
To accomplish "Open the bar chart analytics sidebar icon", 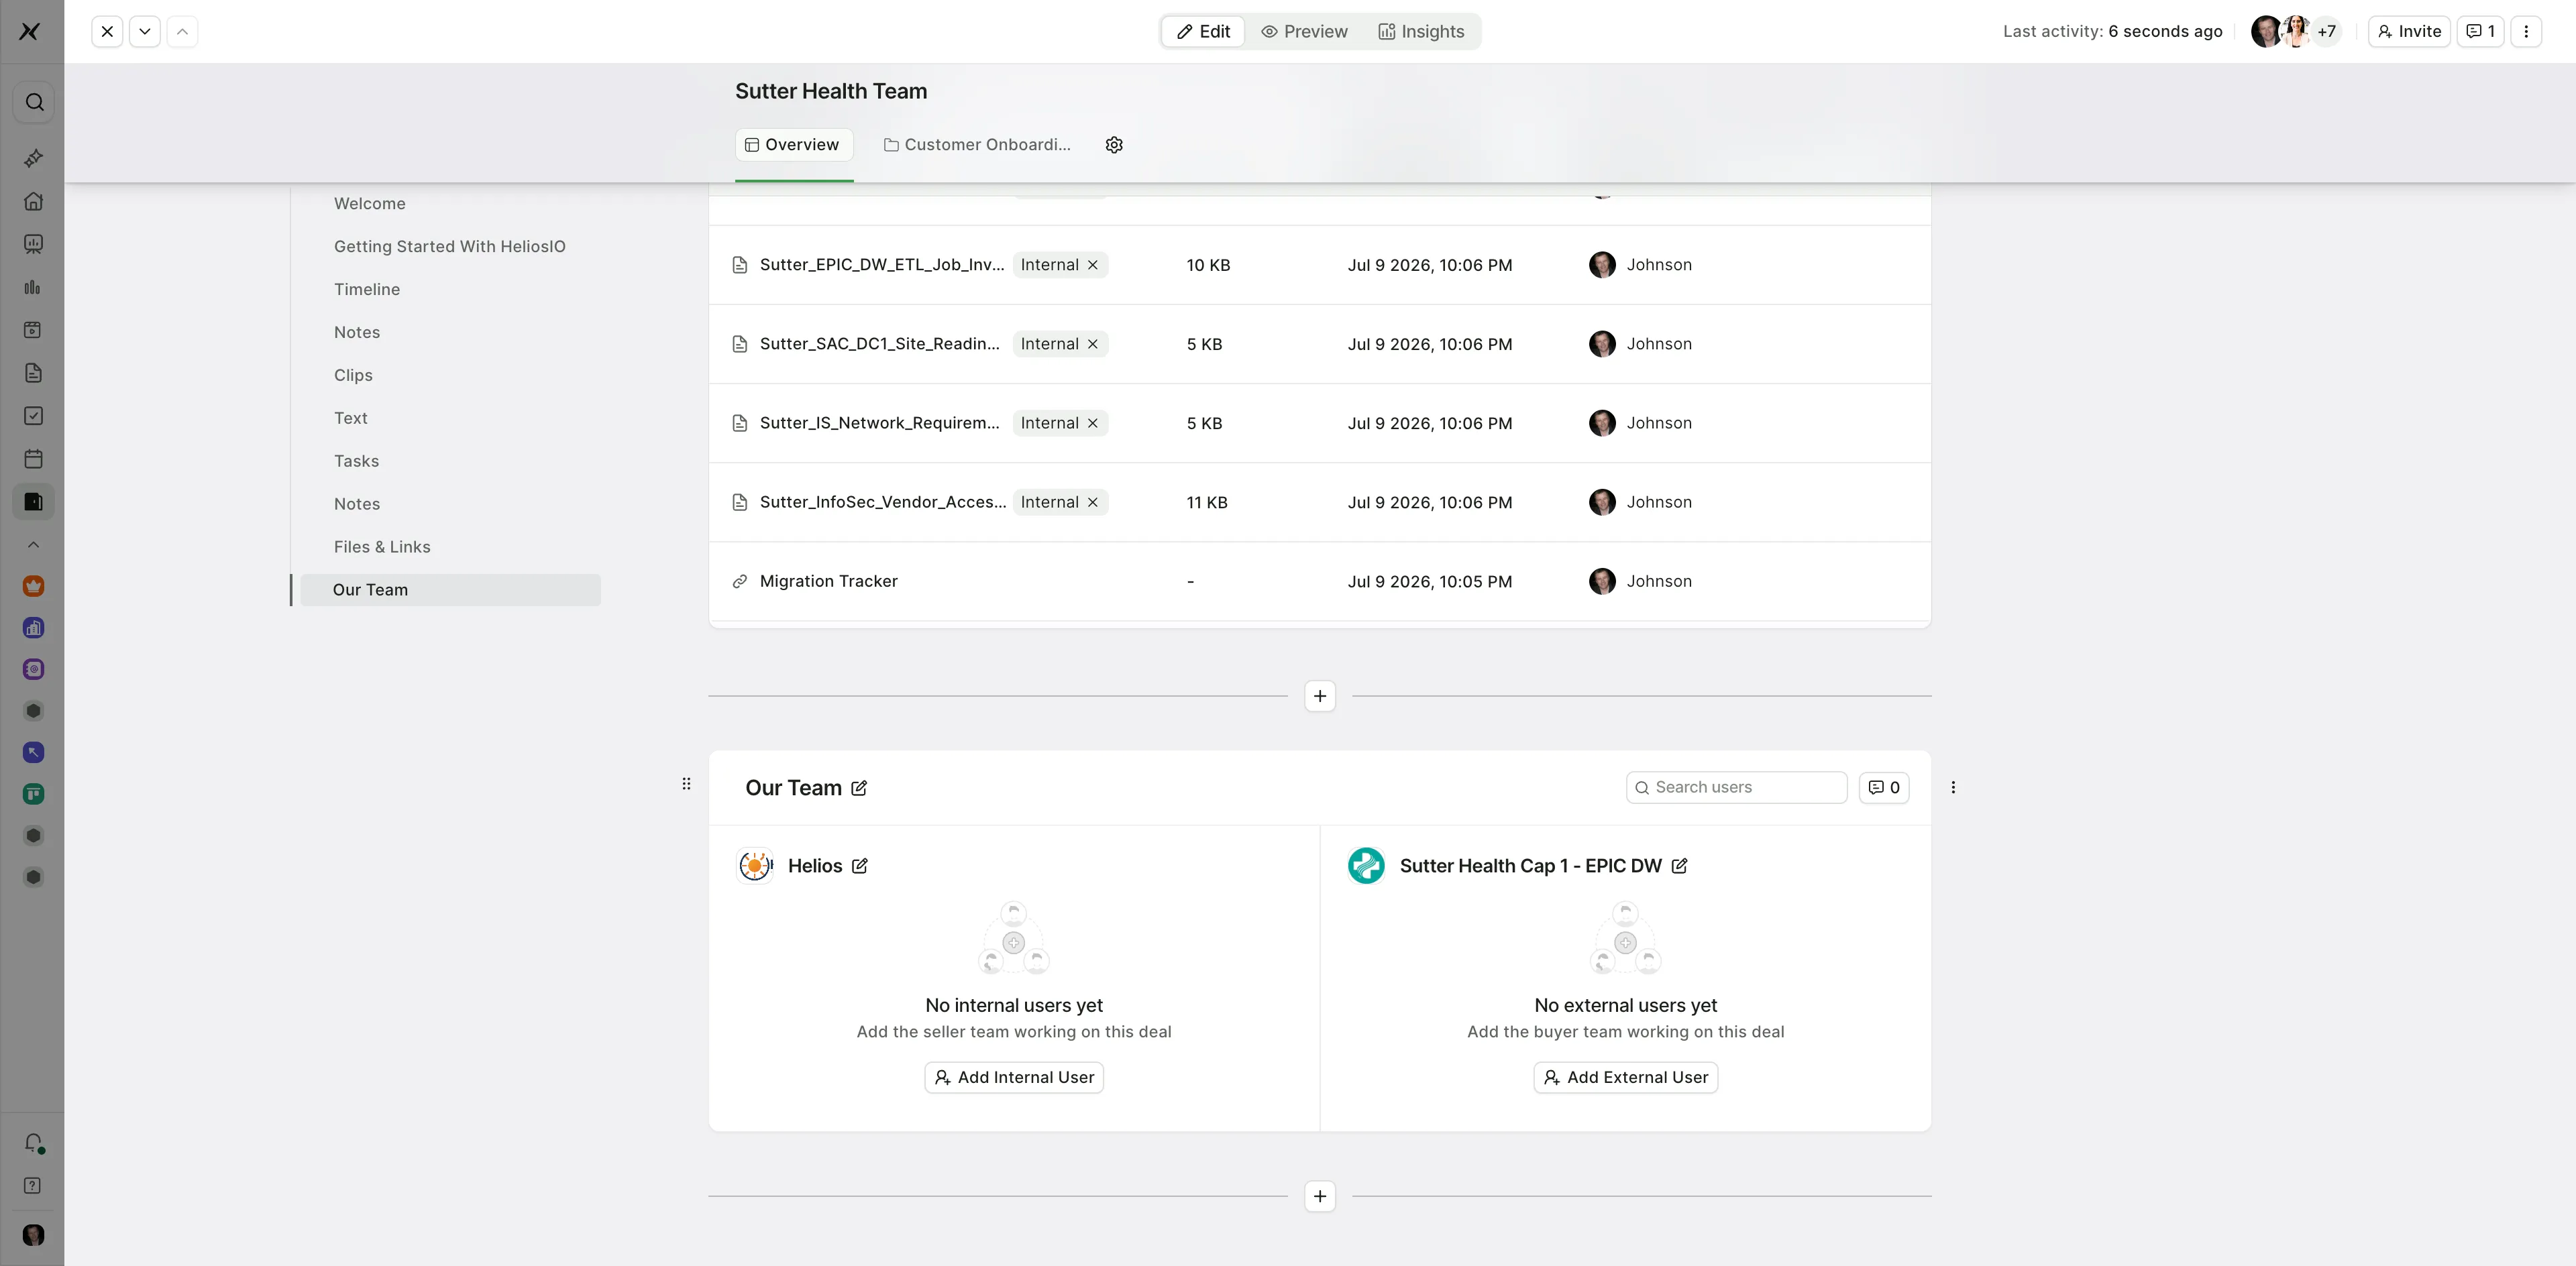I will tap(34, 287).
